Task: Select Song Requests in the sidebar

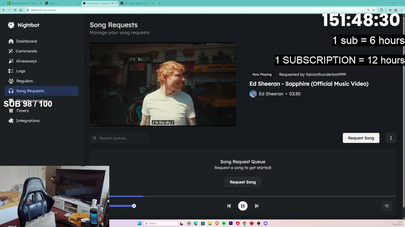Action: coord(41,91)
